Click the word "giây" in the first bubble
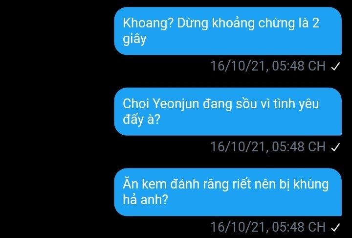Screen dimensions: 352x238 click(x=134, y=39)
